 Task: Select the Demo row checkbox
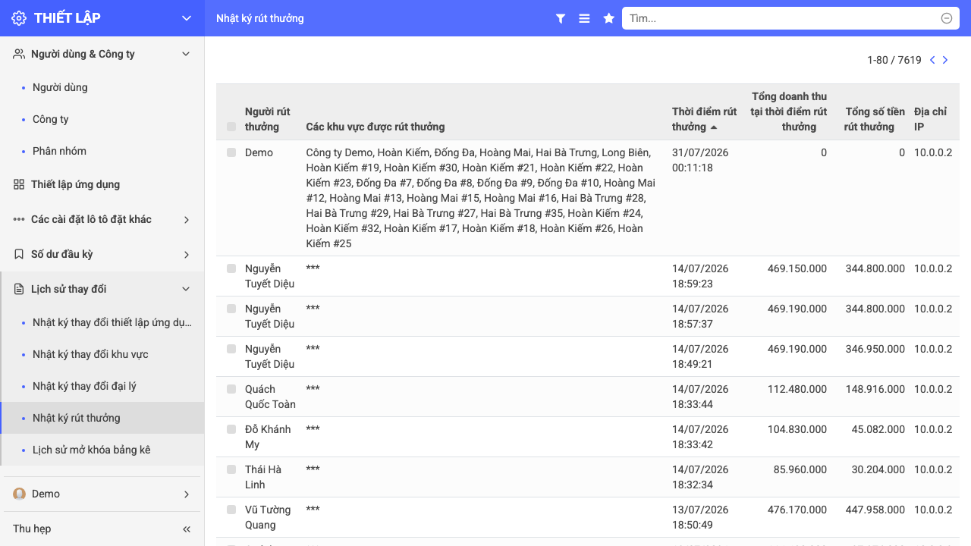coord(231,152)
